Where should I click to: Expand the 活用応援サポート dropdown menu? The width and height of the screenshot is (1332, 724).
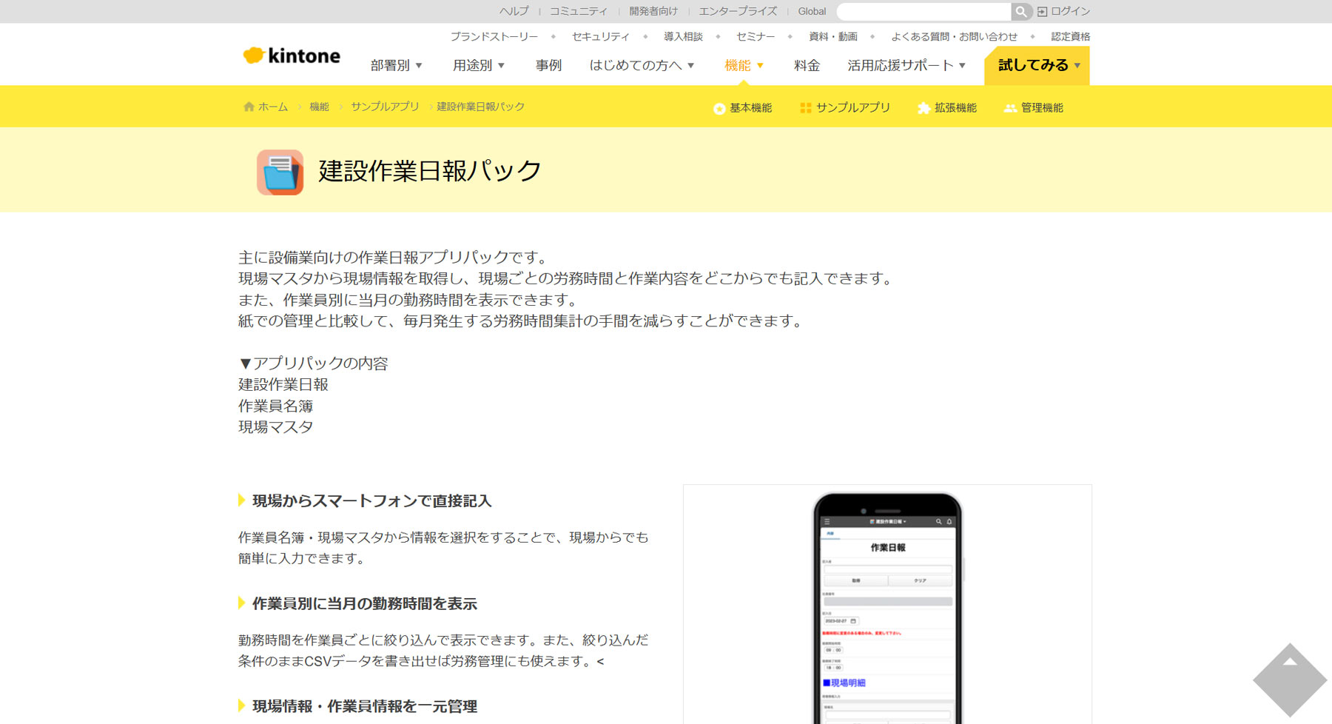pyautogui.click(x=906, y=65)
